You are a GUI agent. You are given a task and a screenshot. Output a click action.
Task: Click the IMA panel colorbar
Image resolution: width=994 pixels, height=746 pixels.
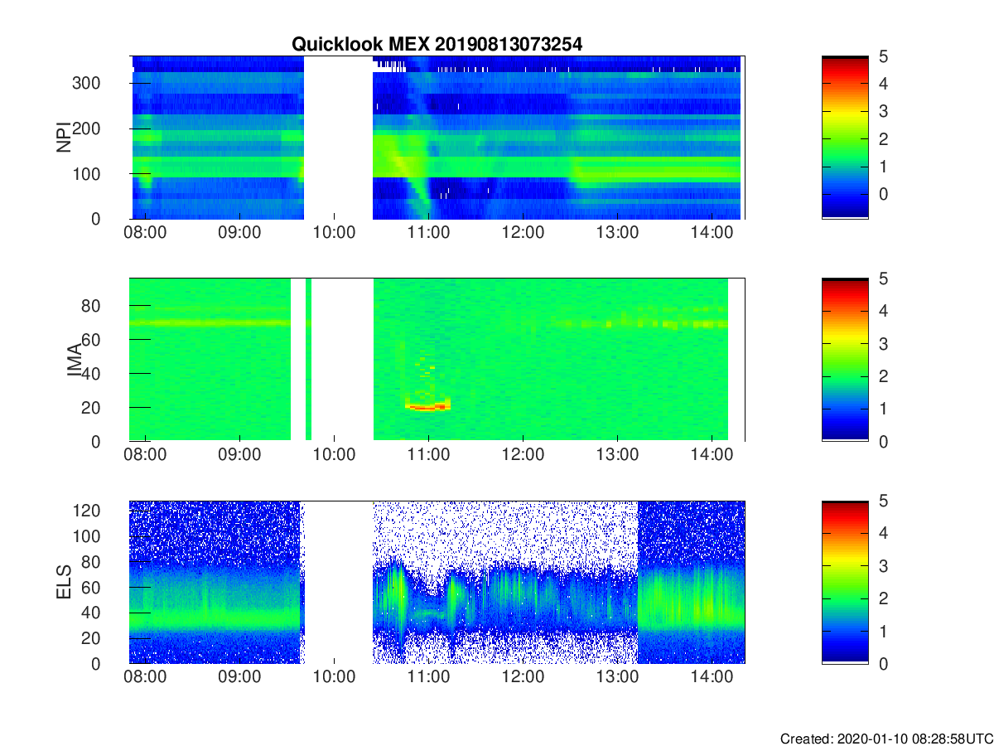pyautogui.click(x=845, y=360)
